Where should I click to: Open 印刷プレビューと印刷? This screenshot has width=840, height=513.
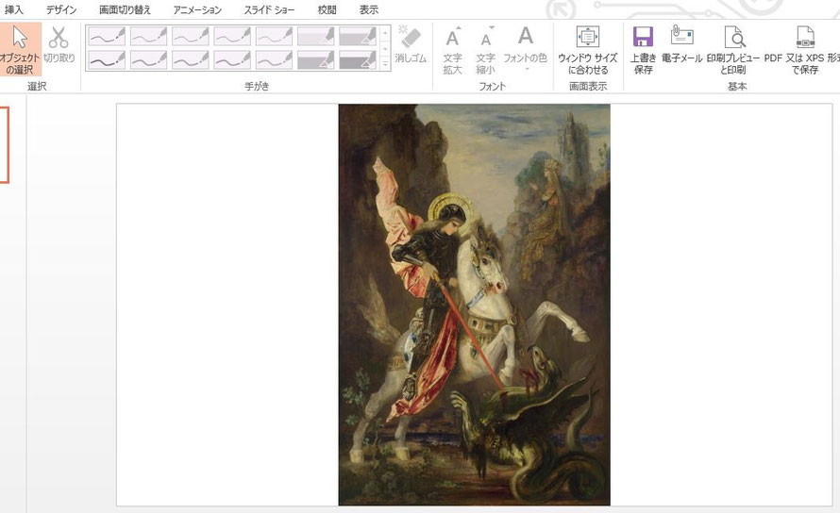click(732, 49)
